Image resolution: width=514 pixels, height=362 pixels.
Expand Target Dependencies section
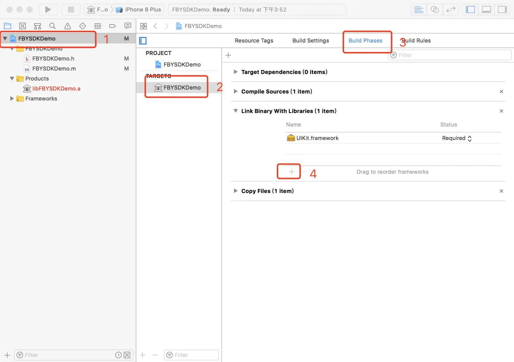(x=235, y=72)
